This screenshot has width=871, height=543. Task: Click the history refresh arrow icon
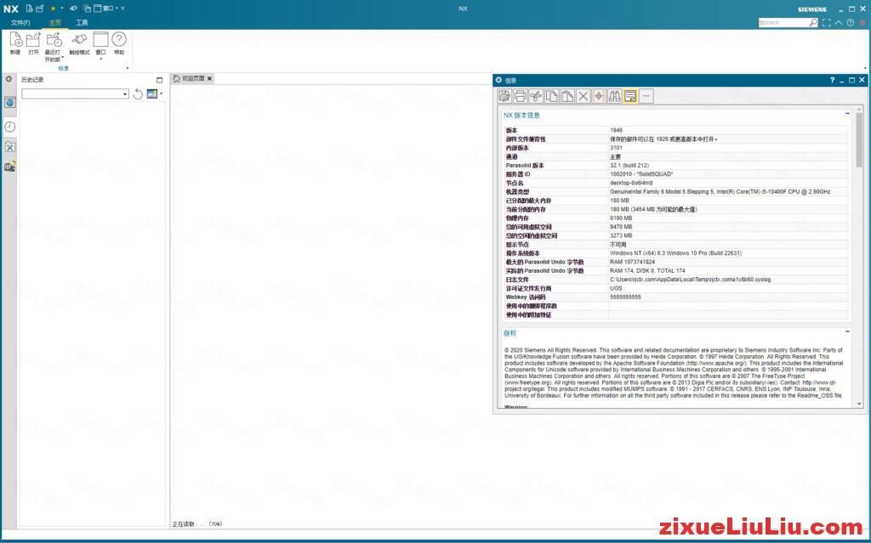pyautogui.click(x=138, y=94)
